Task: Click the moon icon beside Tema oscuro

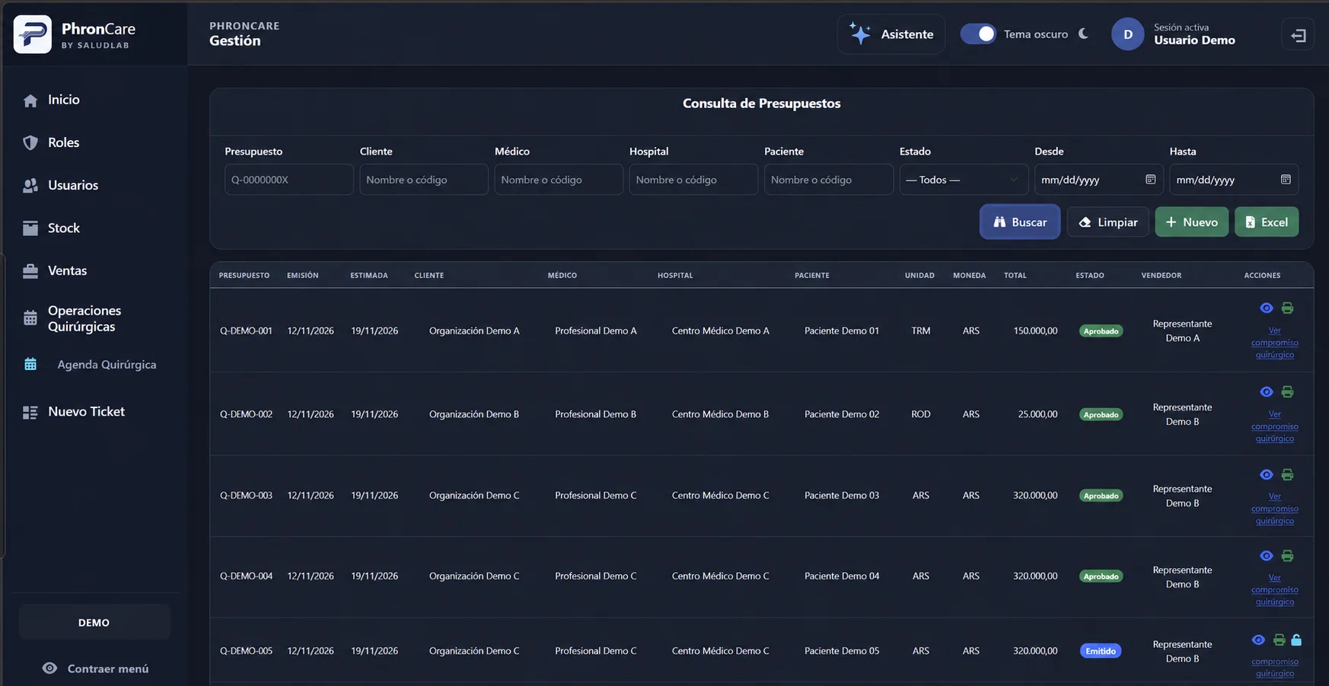Action: click(1083, 34)
